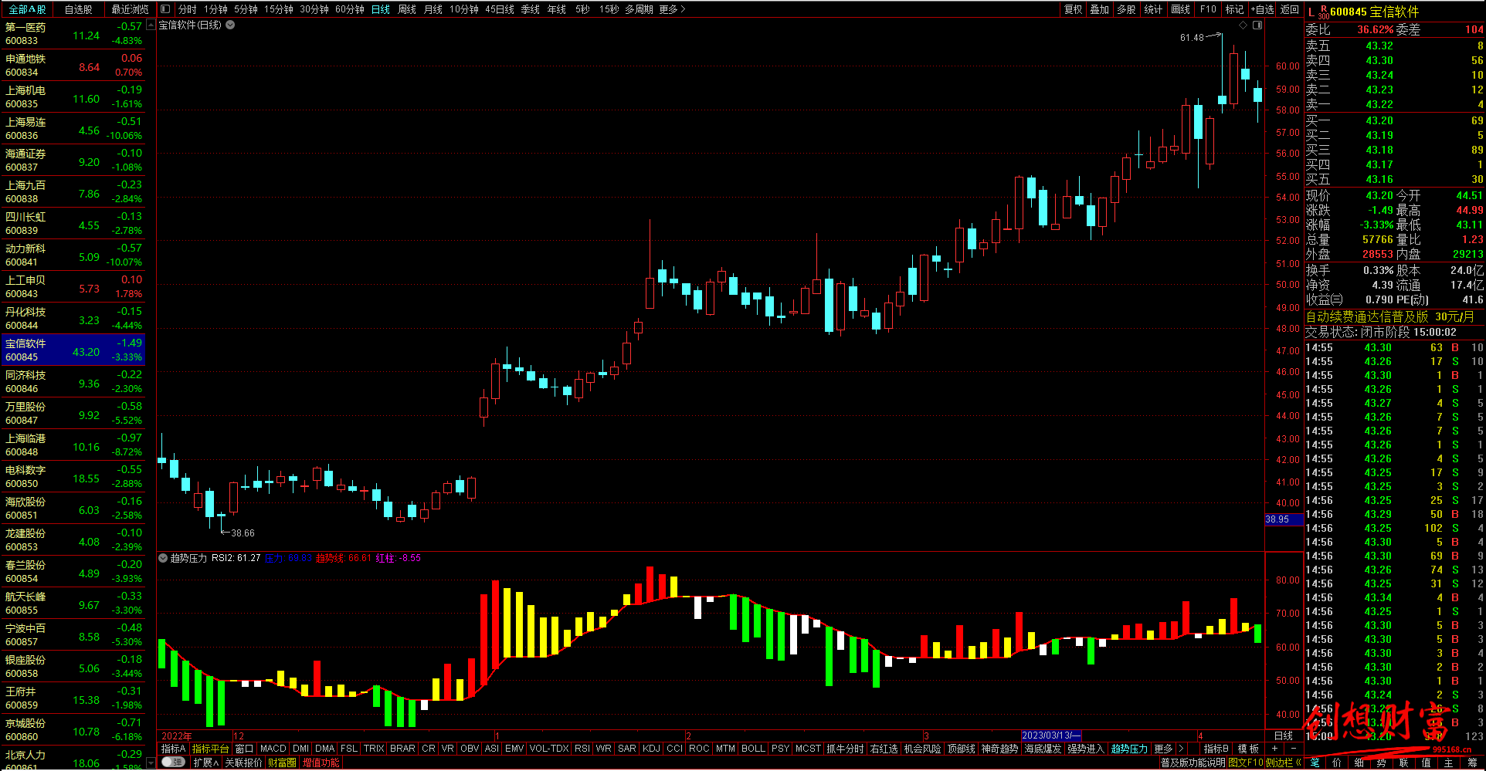Click the 自动续费通达信普及版 promotion link
Screen dimensions: 1486x771
tap(1389, 316)
